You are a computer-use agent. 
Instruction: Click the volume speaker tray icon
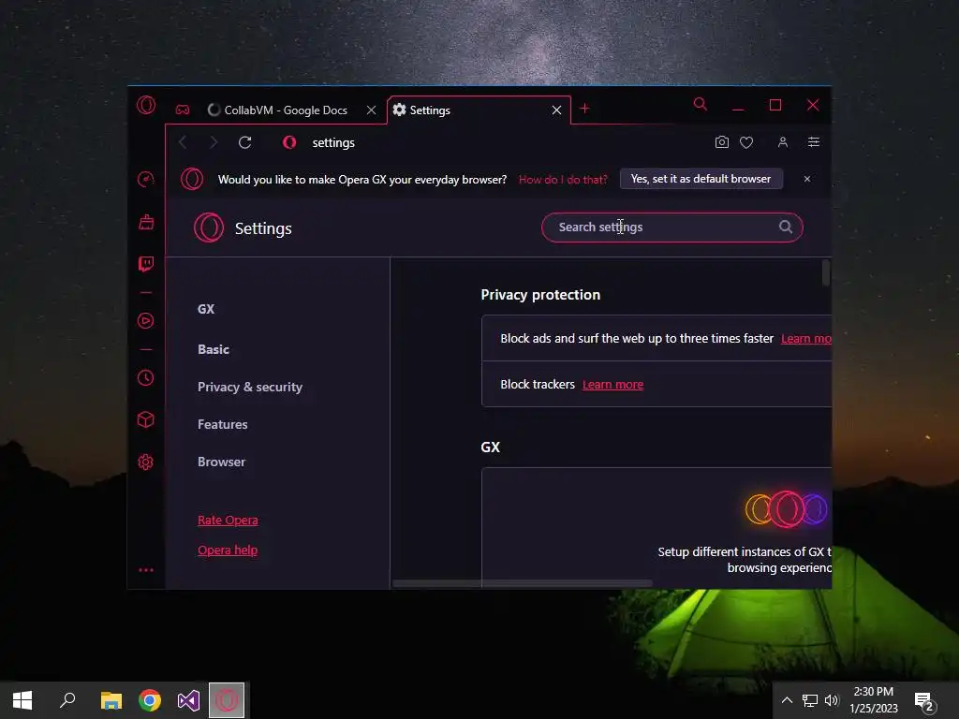832,700
